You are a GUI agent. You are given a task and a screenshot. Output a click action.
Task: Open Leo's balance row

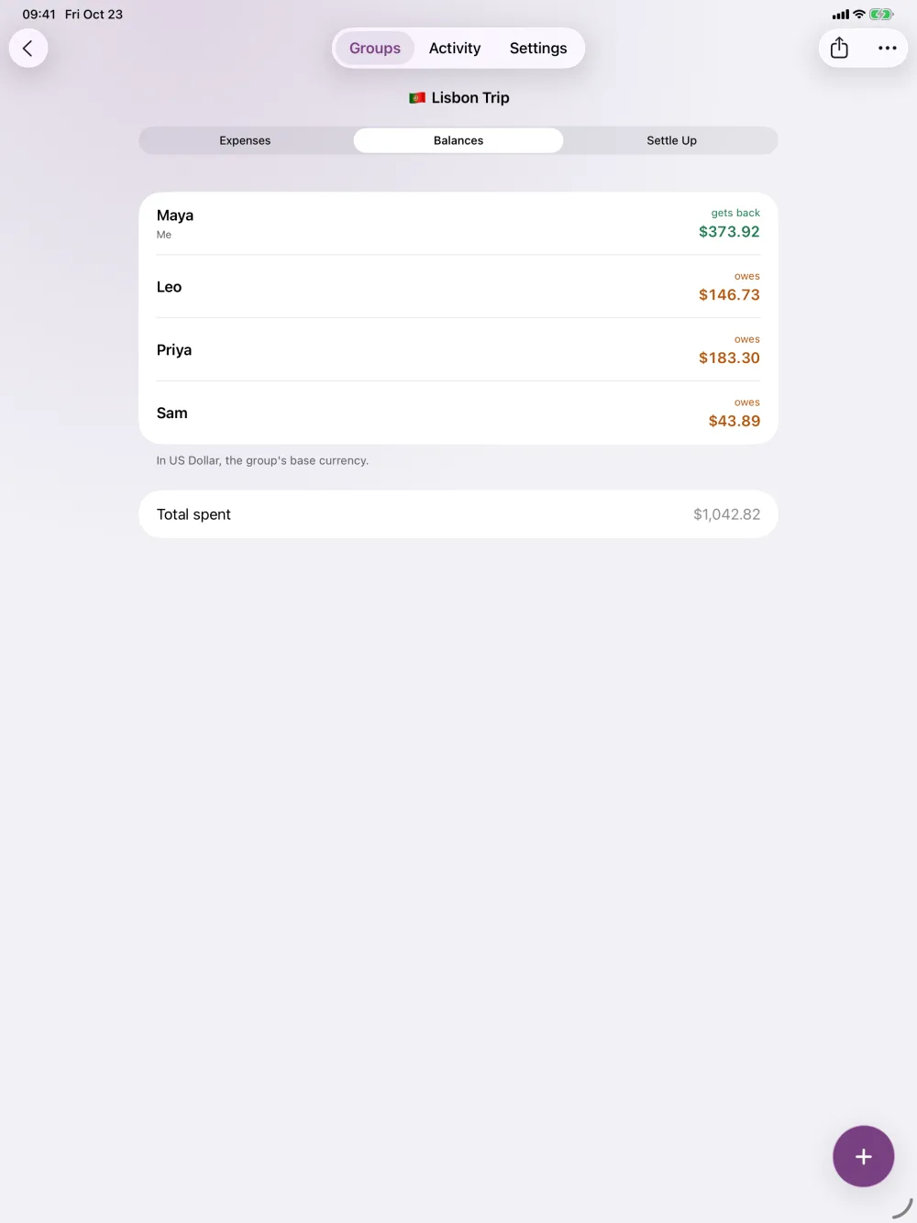click(x=458, y=287)
